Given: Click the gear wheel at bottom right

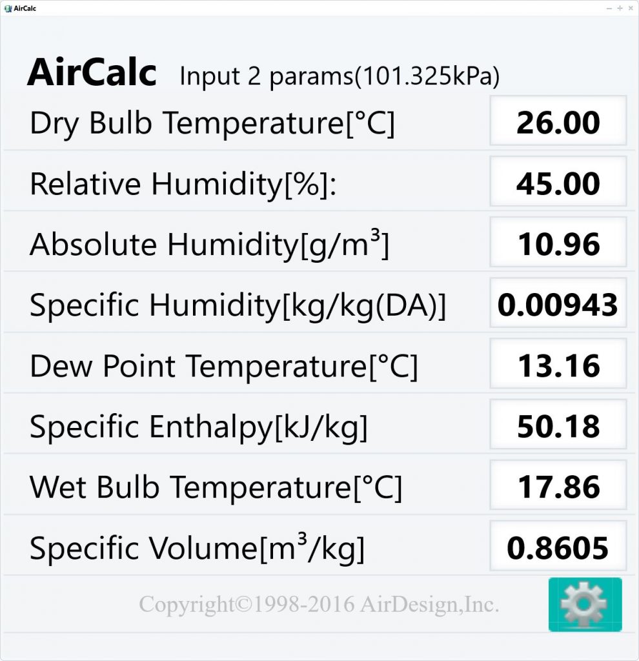Looking at the screenshot, I should 585,605.
